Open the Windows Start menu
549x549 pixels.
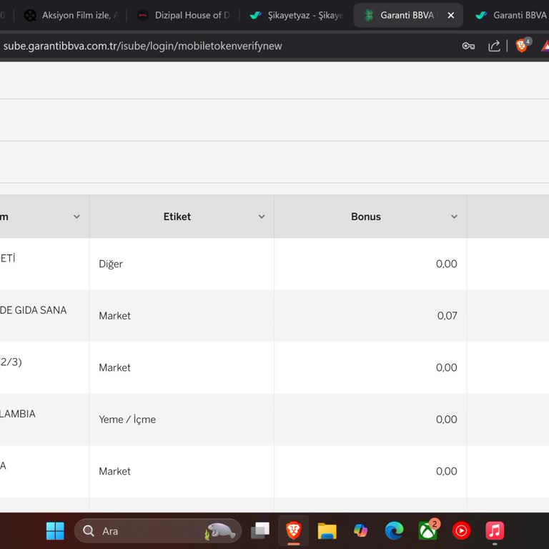coord(55,531)
